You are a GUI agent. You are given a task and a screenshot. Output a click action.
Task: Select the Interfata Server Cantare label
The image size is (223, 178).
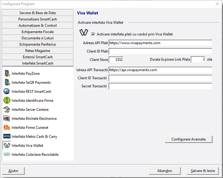(30, 109)
